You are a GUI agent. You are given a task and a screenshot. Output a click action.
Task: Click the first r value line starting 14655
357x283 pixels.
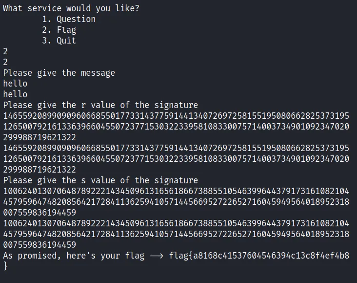click(x=176, y=116)
